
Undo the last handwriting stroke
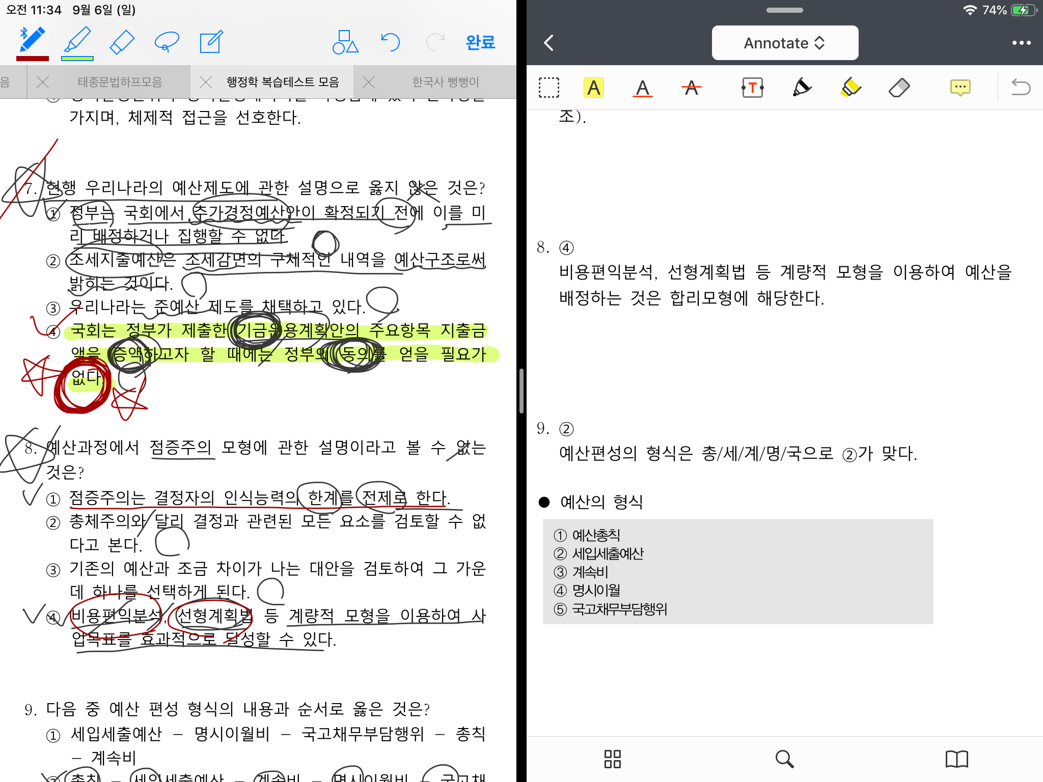click(x=390, y=42)
